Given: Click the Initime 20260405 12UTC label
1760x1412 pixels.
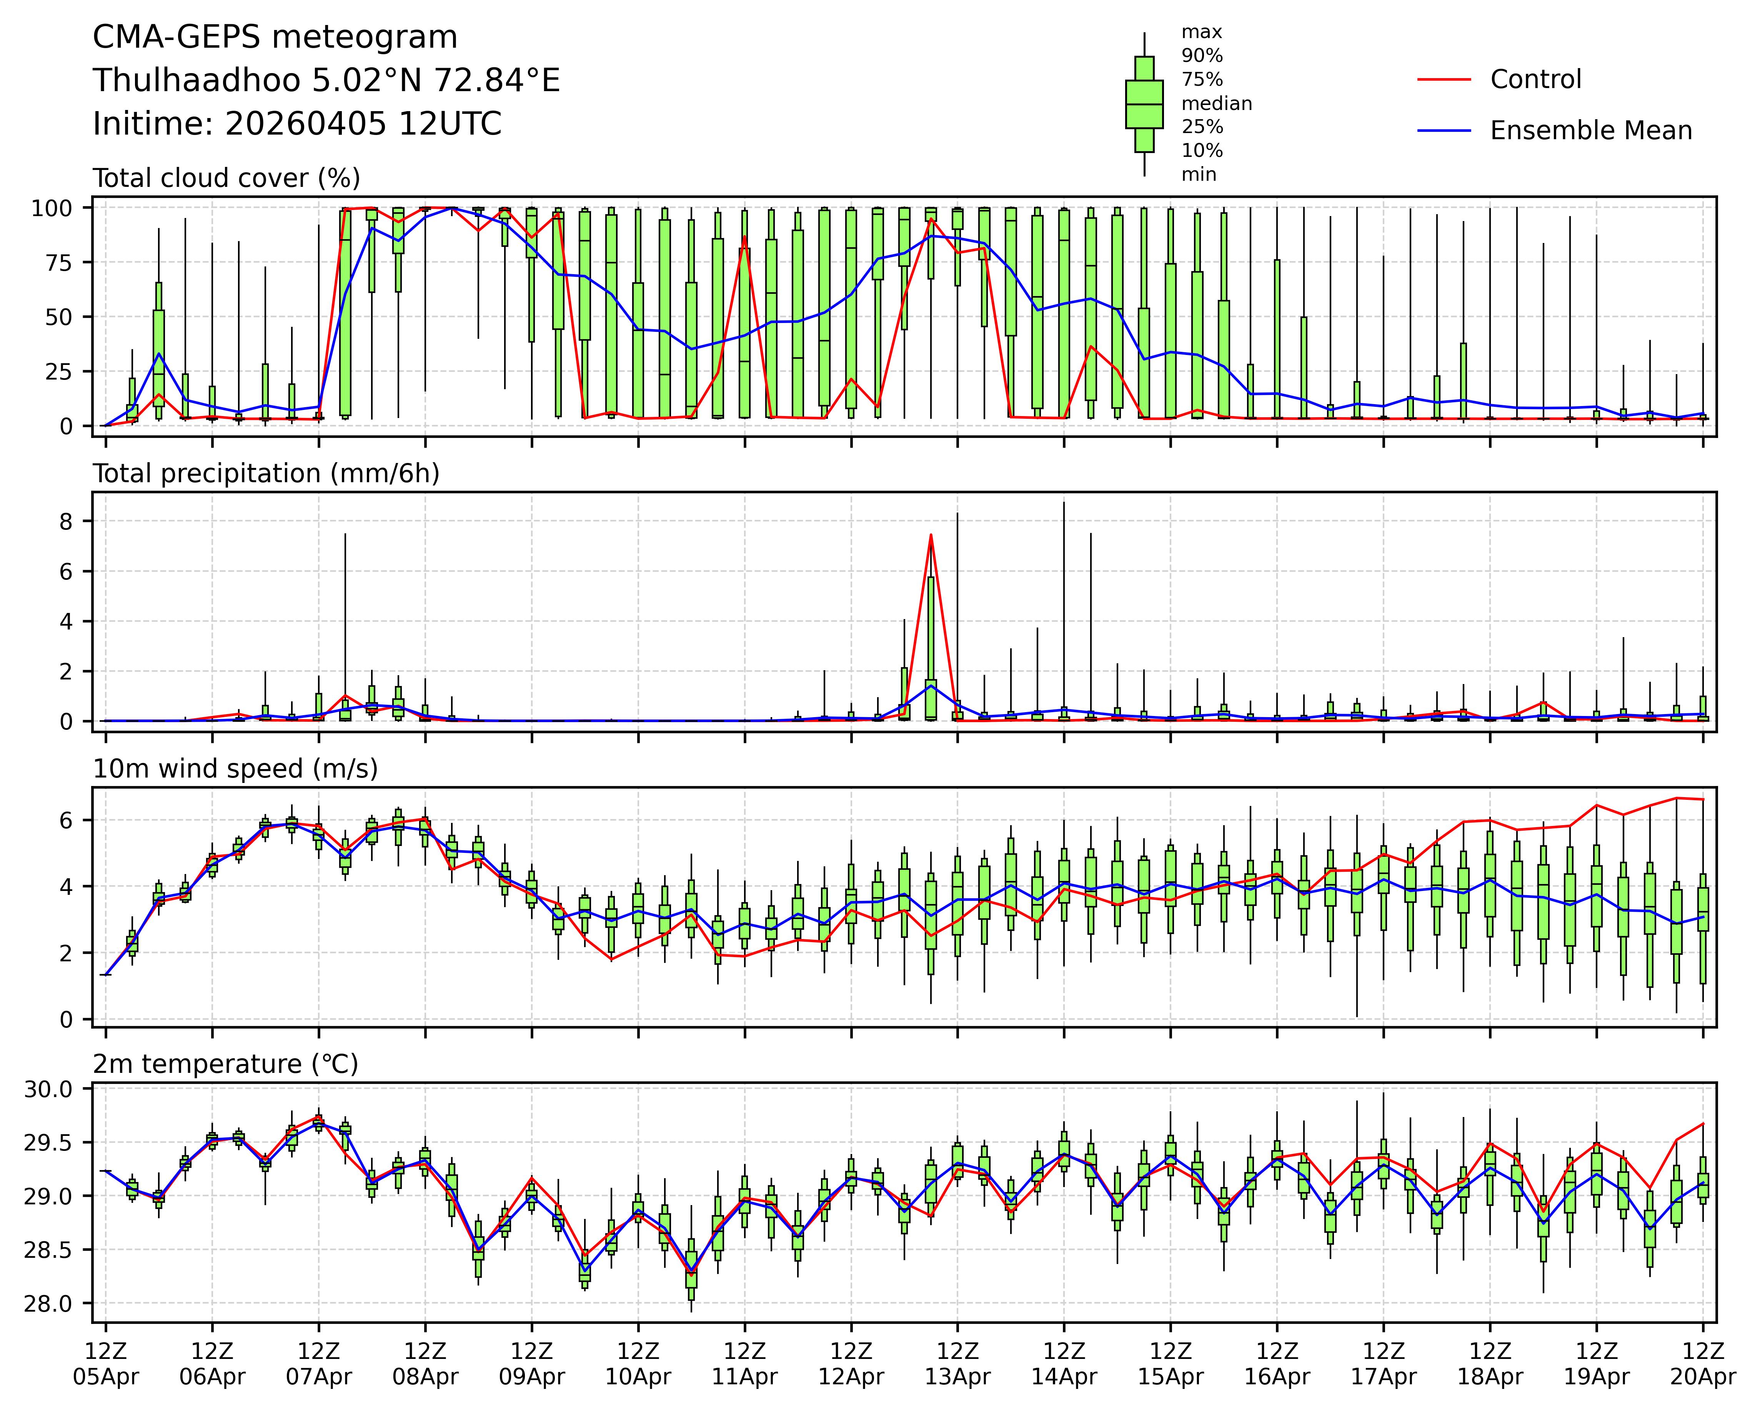Looking at the screenshot, I should [x=296, y=124].
